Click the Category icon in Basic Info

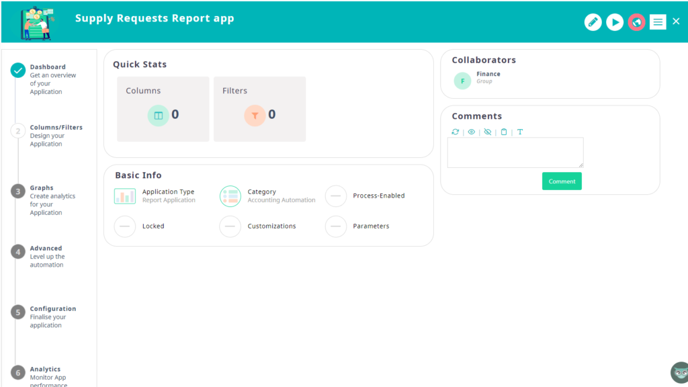click(x=230, y=196)
